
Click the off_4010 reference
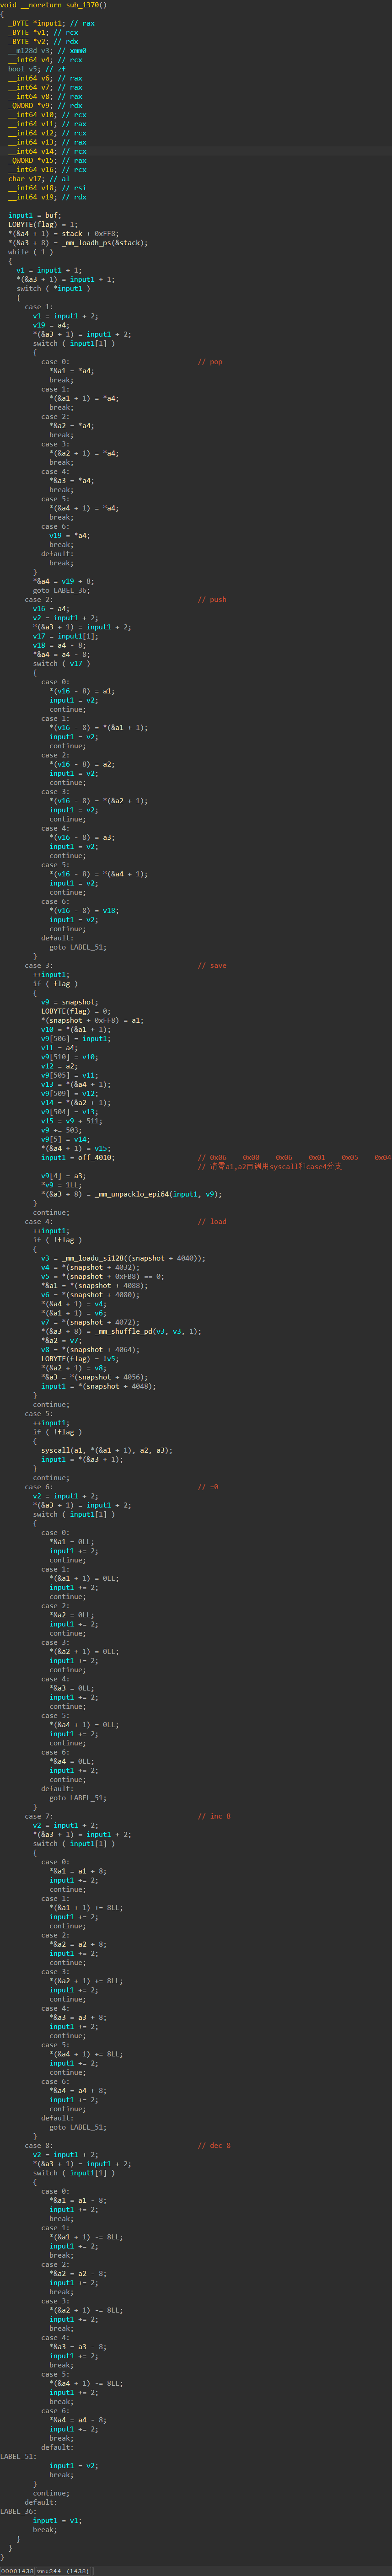point(97,1157)
